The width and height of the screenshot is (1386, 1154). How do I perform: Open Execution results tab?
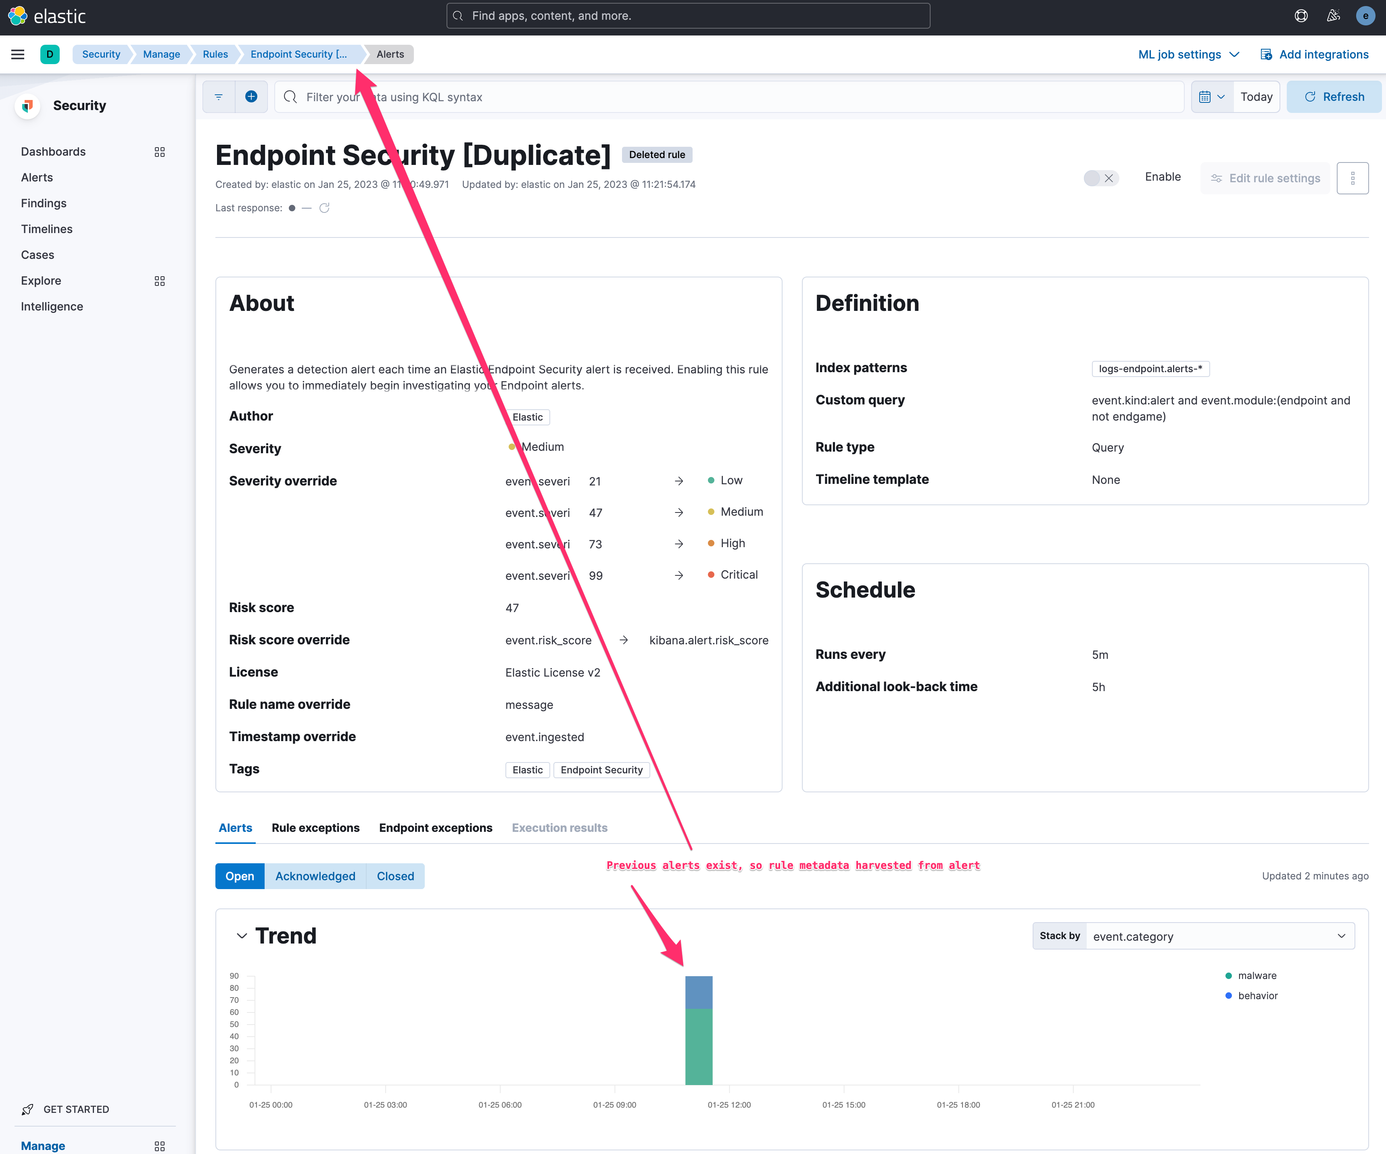[559, 827]
